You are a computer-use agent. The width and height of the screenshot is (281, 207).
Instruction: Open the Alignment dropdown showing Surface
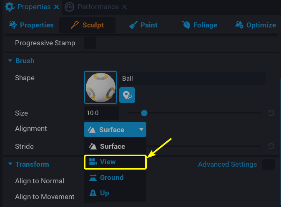115,130
